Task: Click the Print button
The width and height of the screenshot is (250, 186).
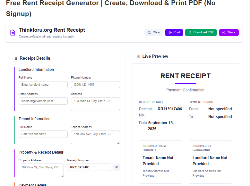Action: pos(174,32)
